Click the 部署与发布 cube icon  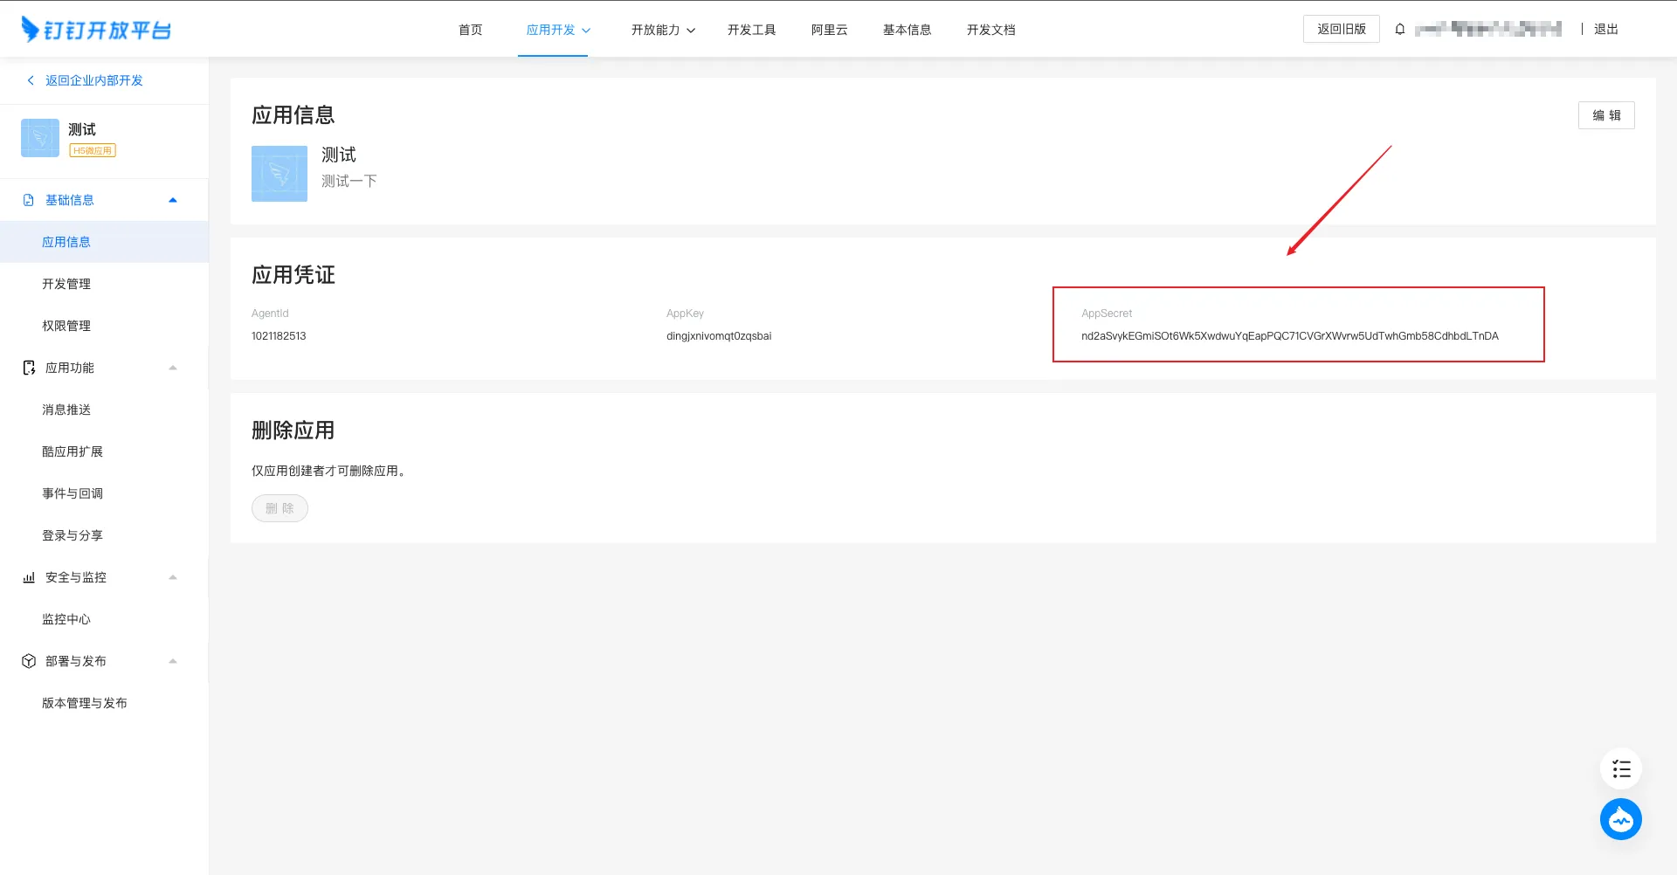pos(29,661)
